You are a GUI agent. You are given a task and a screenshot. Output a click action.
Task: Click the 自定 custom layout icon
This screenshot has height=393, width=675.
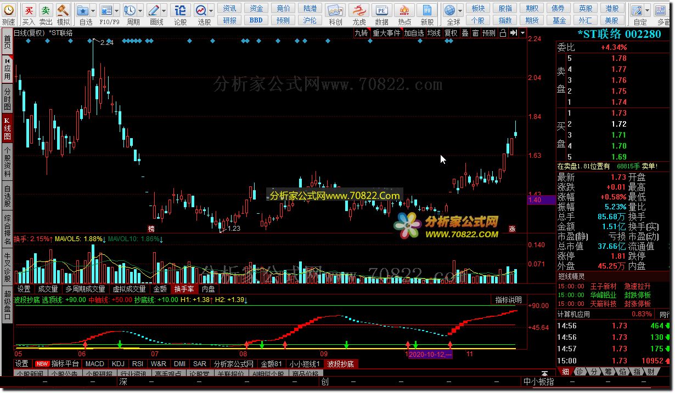click(x=637, y=10)
